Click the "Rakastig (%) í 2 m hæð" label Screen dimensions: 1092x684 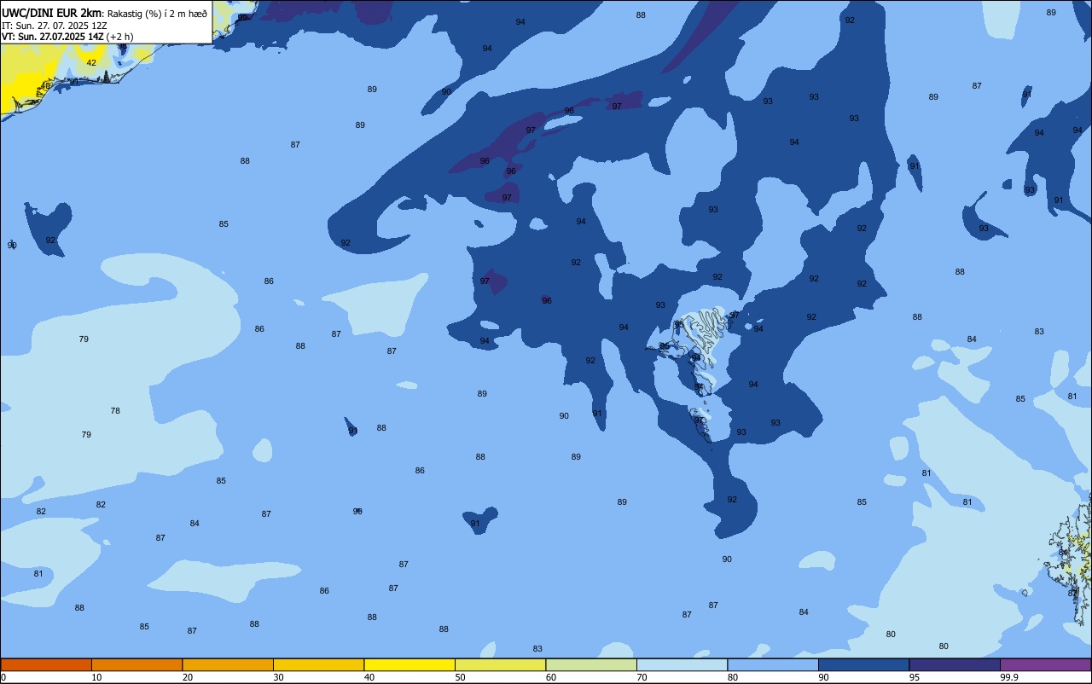(x=156, y=14)
